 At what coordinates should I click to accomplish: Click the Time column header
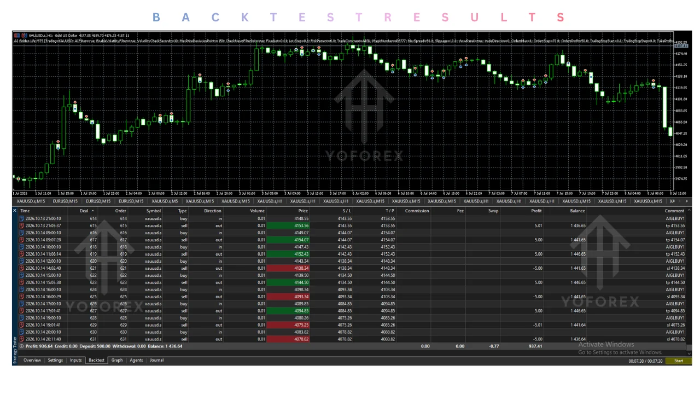pyautogui.click(x=25, y=211)
